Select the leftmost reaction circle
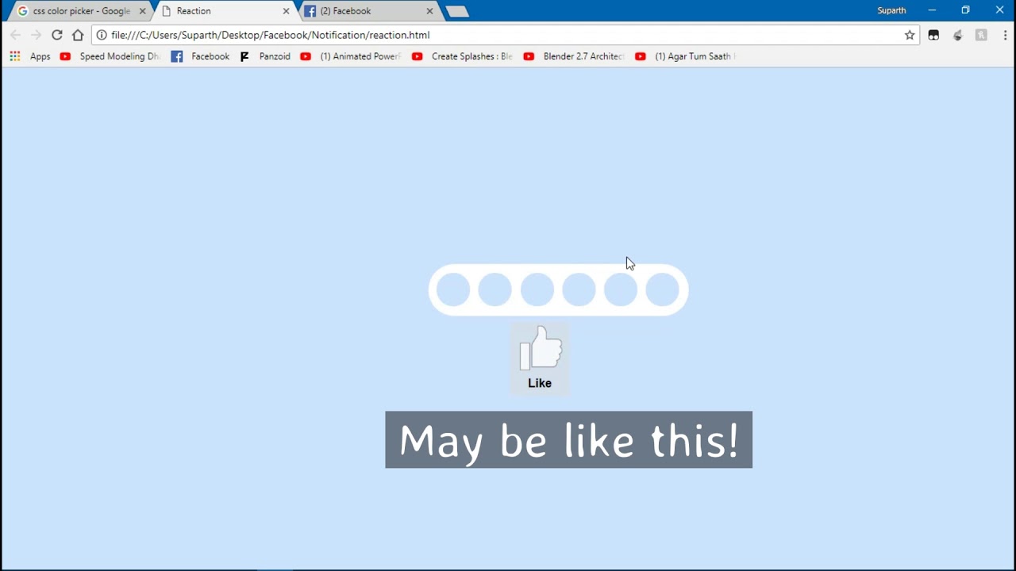The image size is (1016, 571). click(453, 289)
